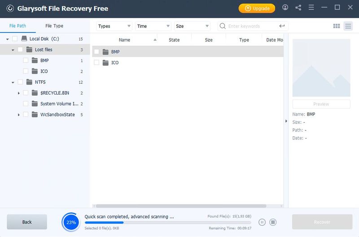Click the preview image placeholder

[321, 68]
